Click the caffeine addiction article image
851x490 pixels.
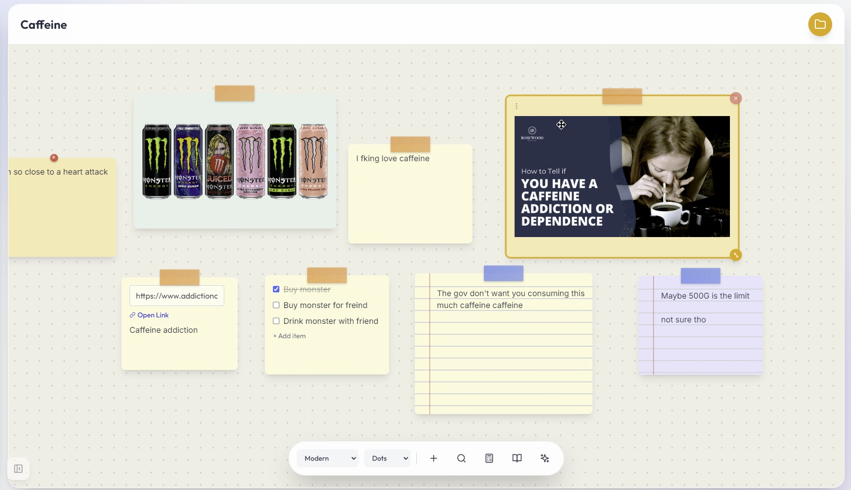coord(622,177)
